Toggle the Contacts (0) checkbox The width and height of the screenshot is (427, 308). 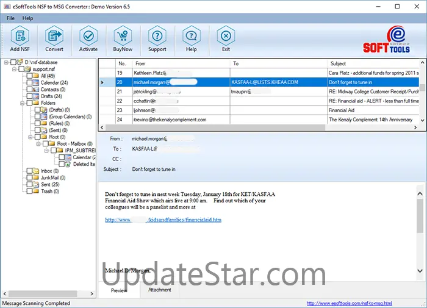pyautogui.click(x=29, y=89)
